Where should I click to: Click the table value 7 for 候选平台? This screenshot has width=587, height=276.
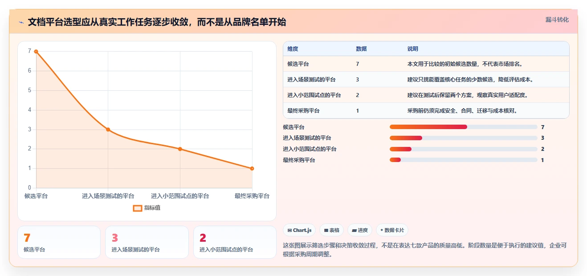point(358,64)
